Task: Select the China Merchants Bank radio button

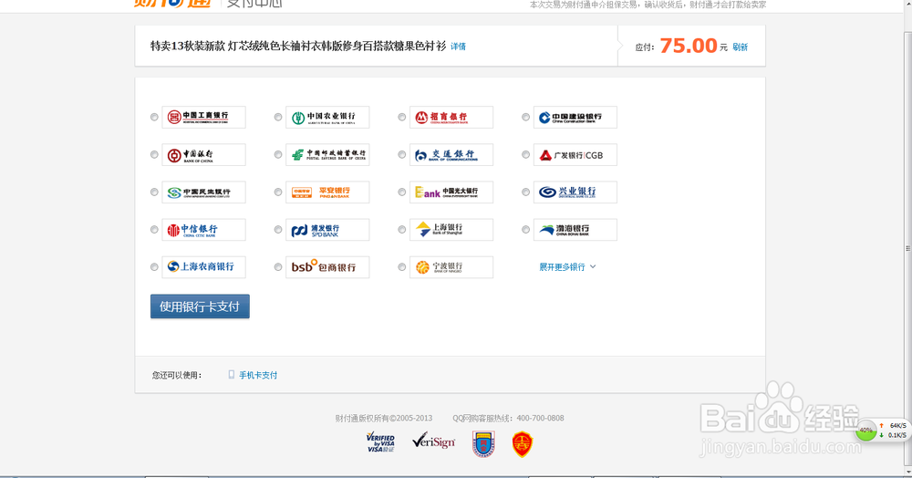Action: 402,118
